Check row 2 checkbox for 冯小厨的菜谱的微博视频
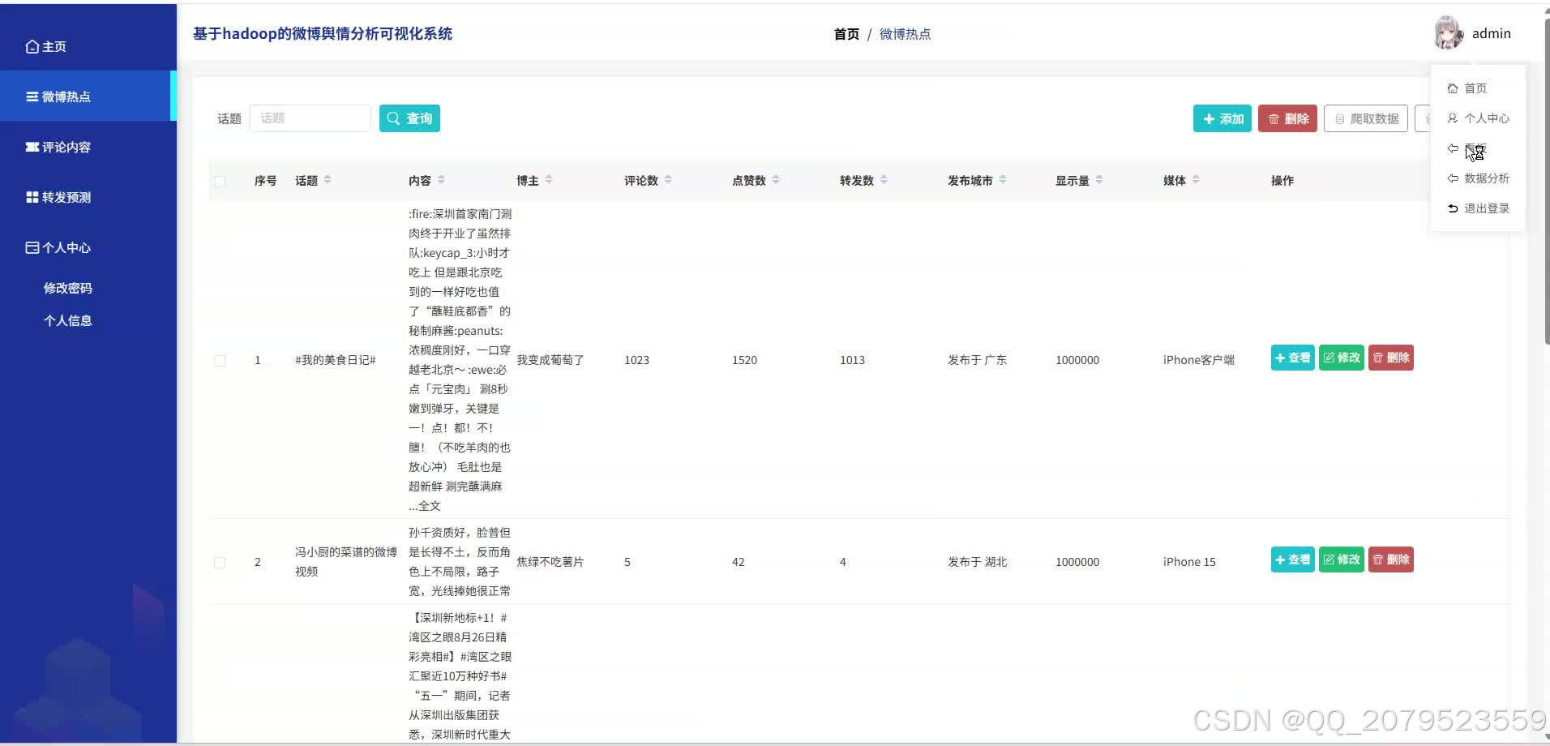 pos(220,562)
